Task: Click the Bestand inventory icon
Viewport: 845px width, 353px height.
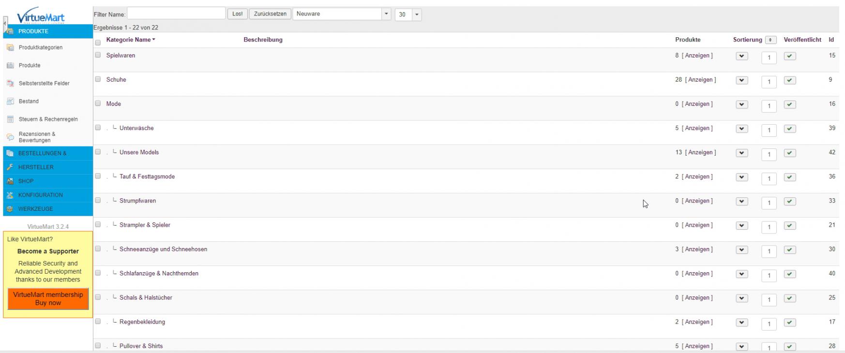Action: 10,102
